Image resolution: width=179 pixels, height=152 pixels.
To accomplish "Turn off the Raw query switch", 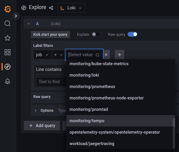I will [x=132, y=34].
